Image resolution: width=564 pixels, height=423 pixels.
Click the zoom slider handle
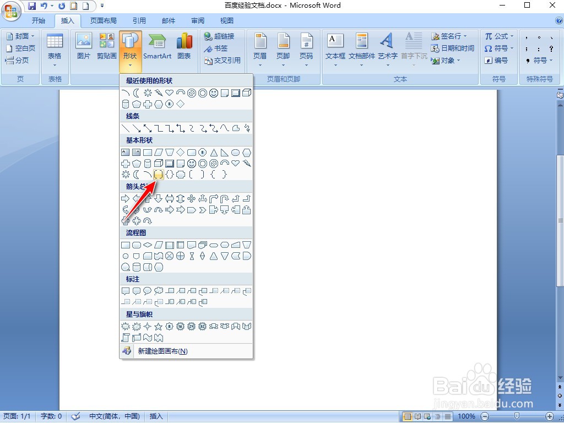click(x=517, y=416)
